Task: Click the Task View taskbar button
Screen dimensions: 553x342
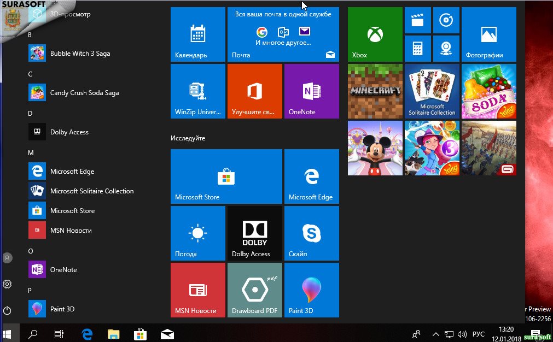Action: click(59, 334)
